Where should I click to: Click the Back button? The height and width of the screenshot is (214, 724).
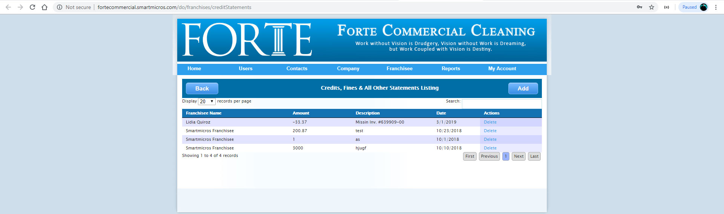[202, 89]
